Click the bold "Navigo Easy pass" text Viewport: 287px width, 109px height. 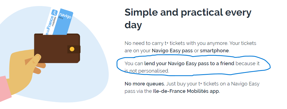pos(172,51)
